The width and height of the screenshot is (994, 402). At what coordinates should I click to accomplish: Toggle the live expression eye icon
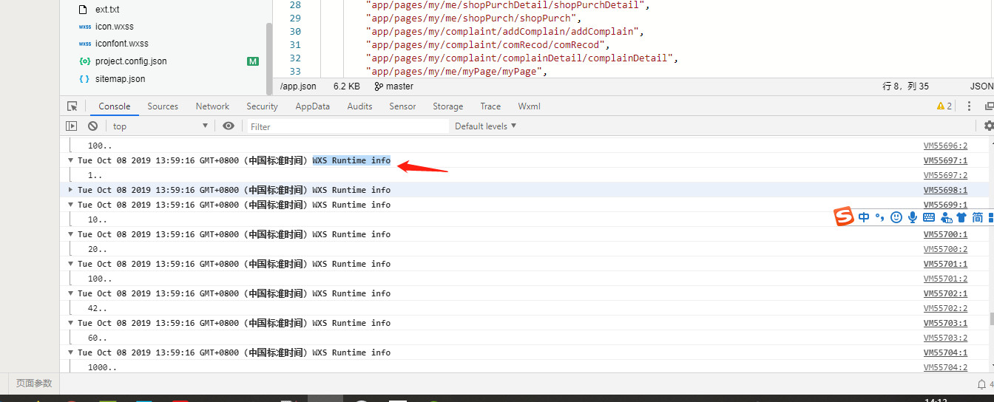click(x=229, y=126)
